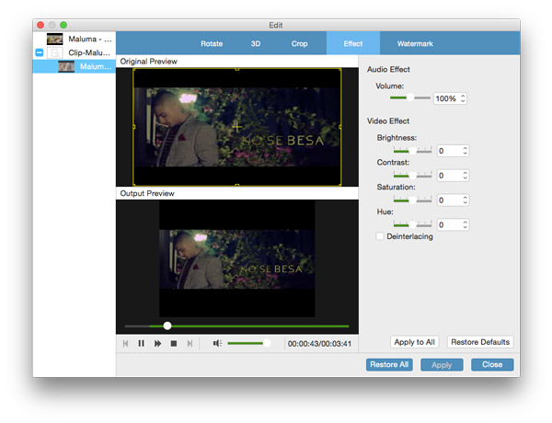Click the Volume stepper arrows
Viewport: 552px width, 423px height.
(x=463, y=98)
